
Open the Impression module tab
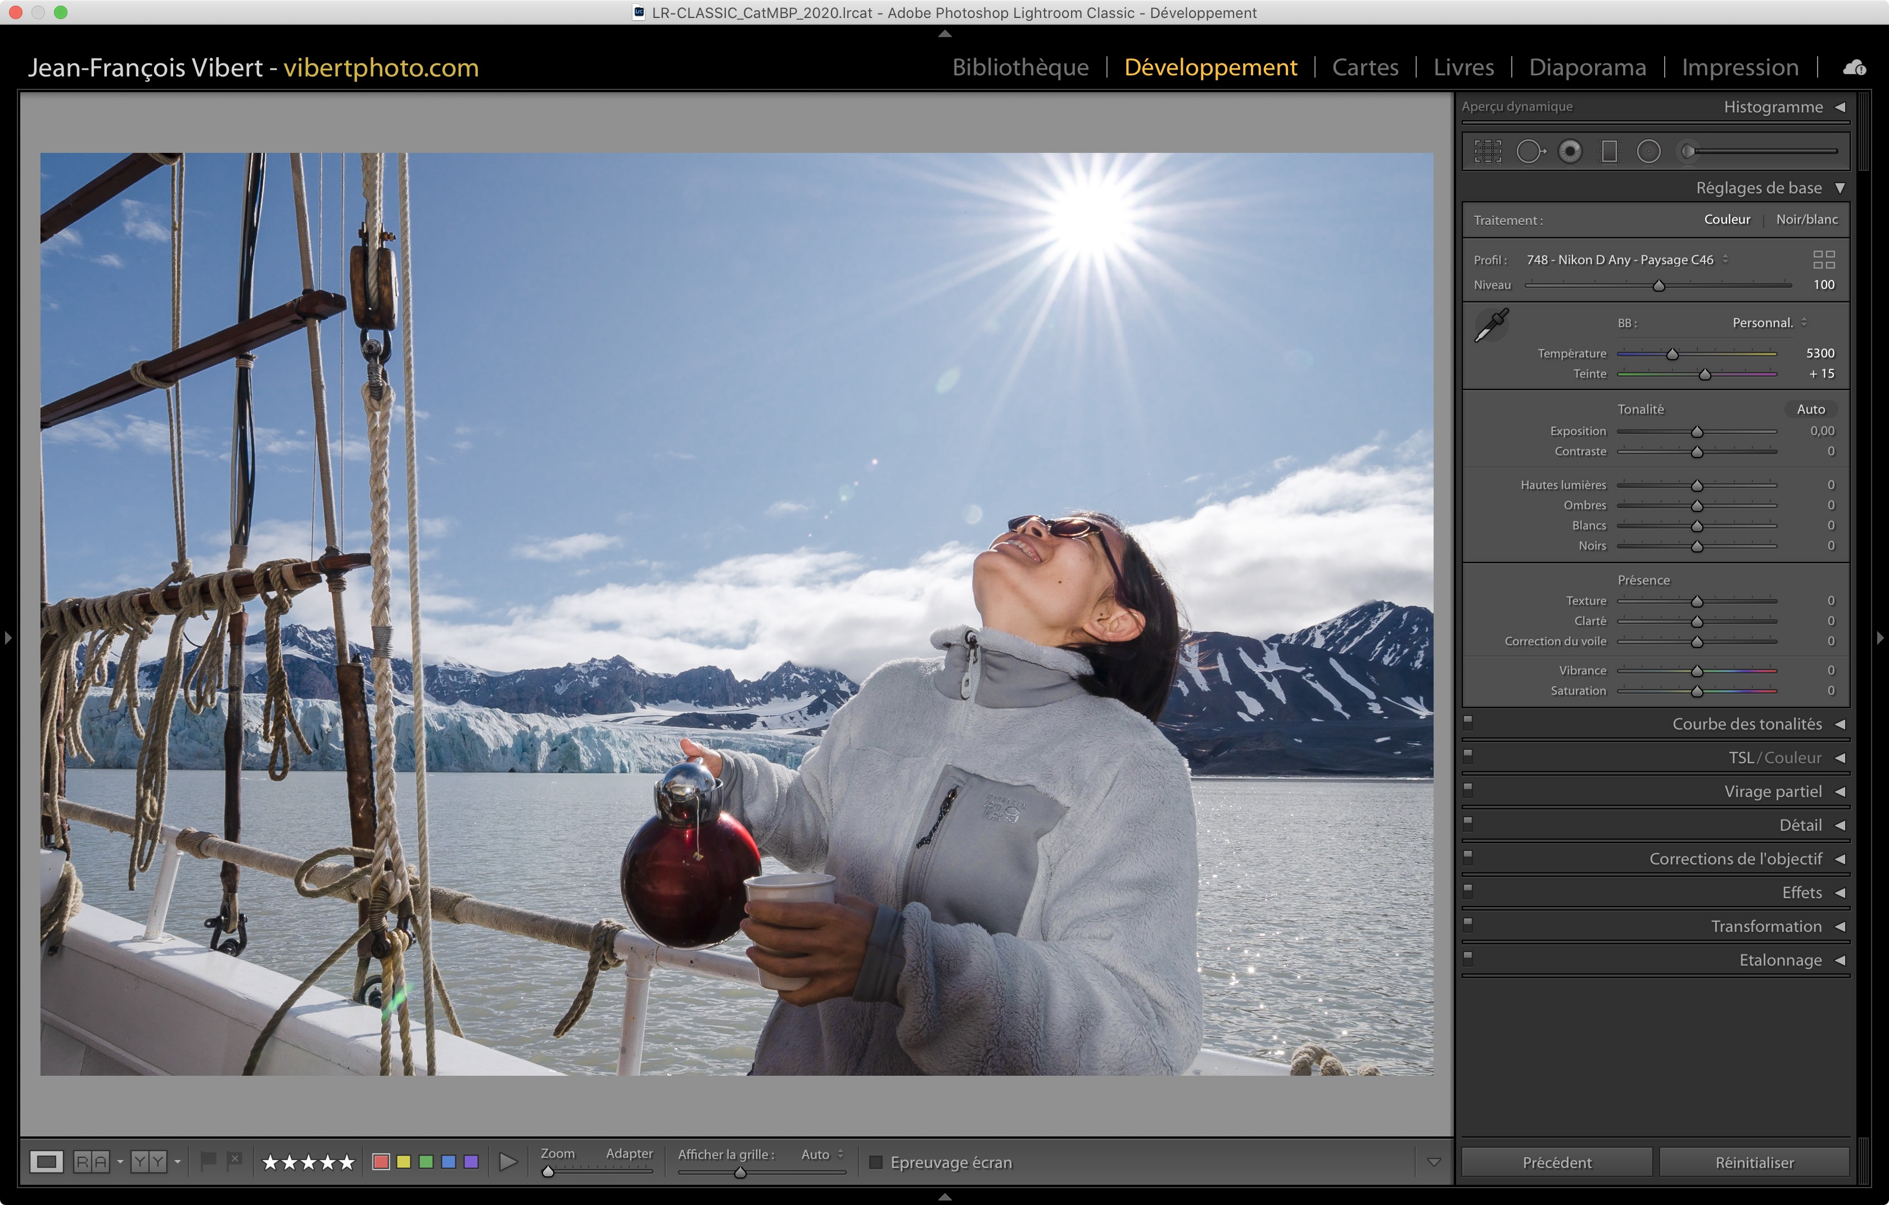(1739, 67)
